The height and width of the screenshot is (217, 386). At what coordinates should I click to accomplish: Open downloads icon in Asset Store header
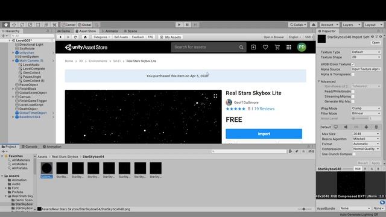(x=253, y=47)
